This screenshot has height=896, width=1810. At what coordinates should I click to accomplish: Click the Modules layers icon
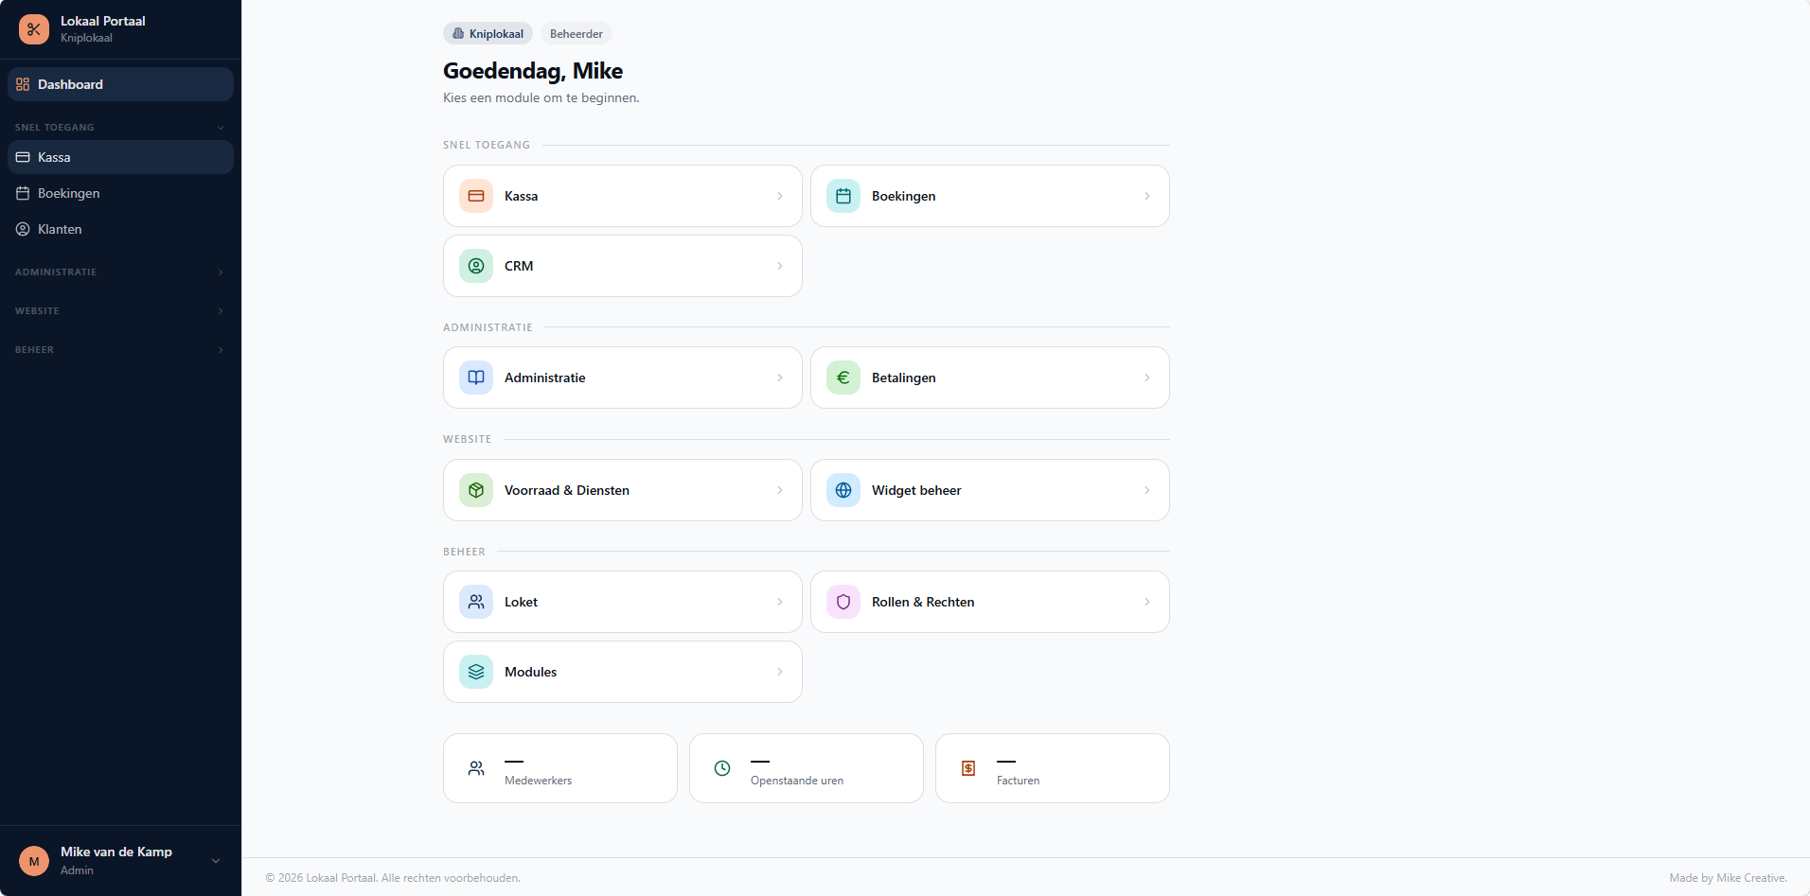point(476,672)
